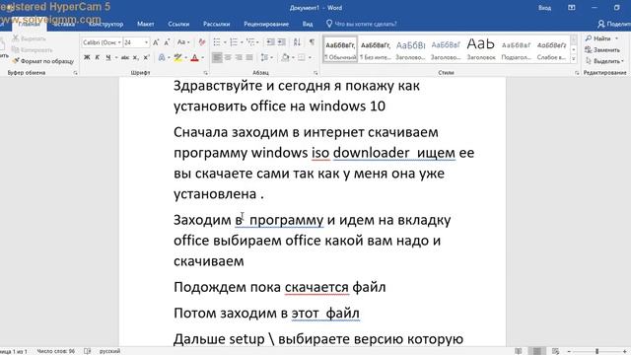Open Шрифт font dialog launcher
Image resolution: width=631 pixels, height=355 pixels.
(x=206, y=73)
